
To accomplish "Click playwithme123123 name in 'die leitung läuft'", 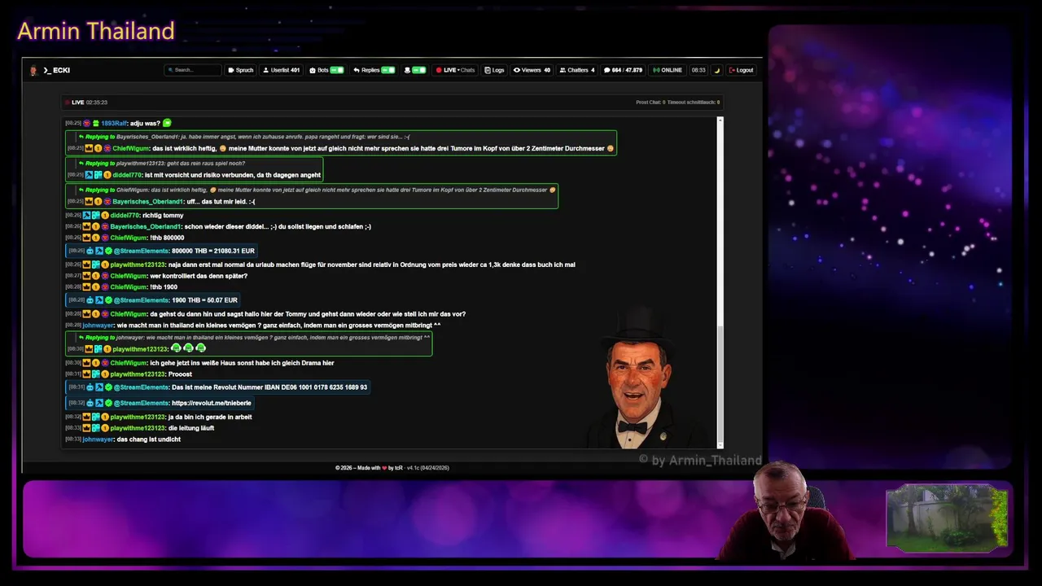I will pos(138,428).
